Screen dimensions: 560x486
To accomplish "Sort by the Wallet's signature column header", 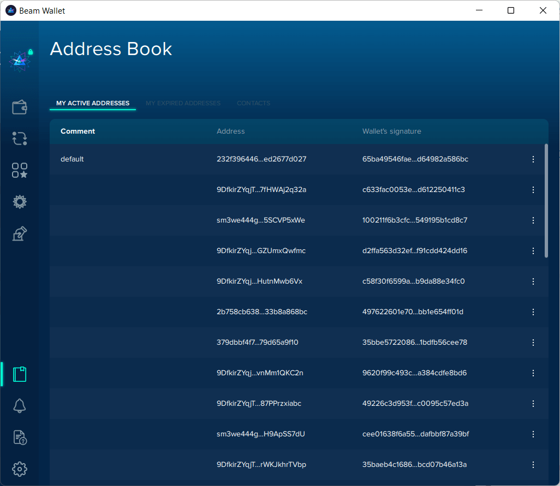I will pos(391,131).
